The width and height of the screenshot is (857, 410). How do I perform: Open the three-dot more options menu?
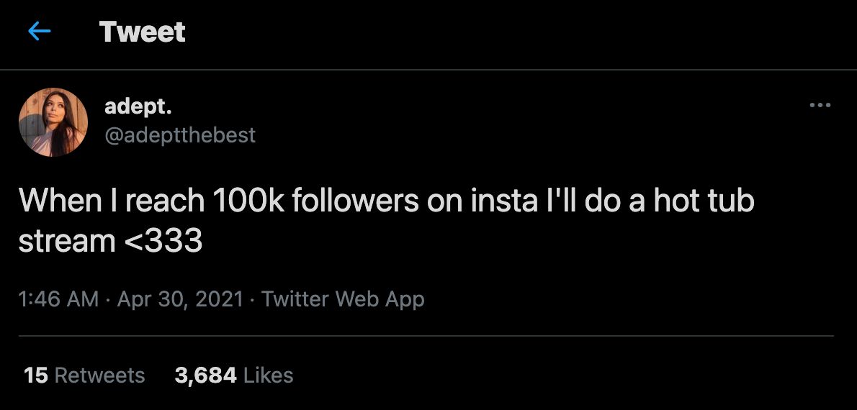pyautogui.click(x=820, y=106)
